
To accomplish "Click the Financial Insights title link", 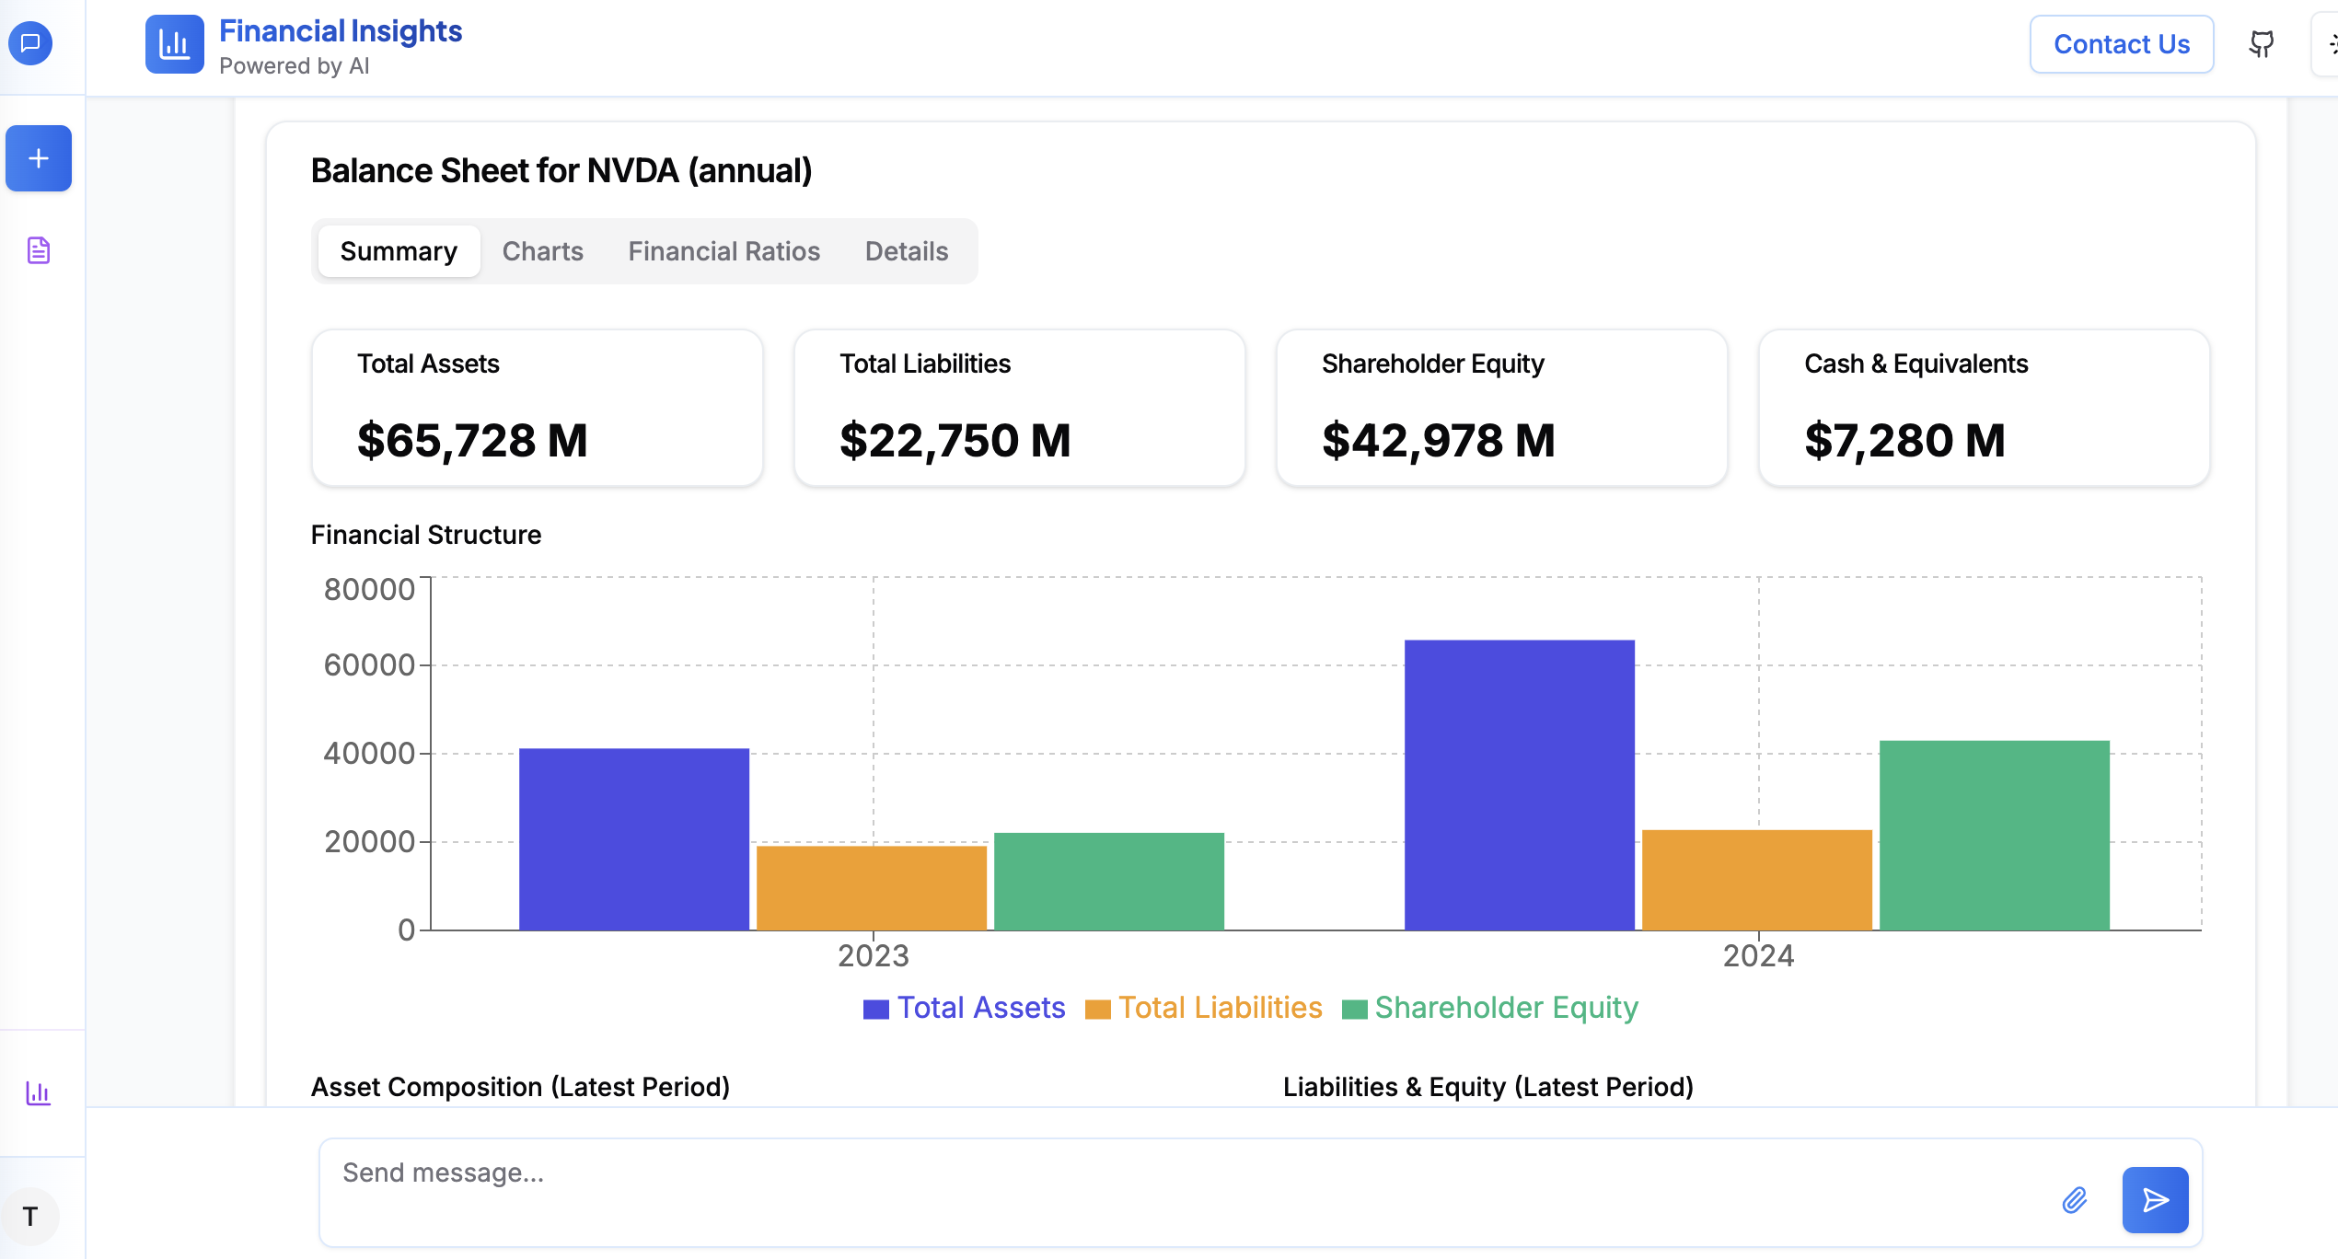I will click(341, 31).
